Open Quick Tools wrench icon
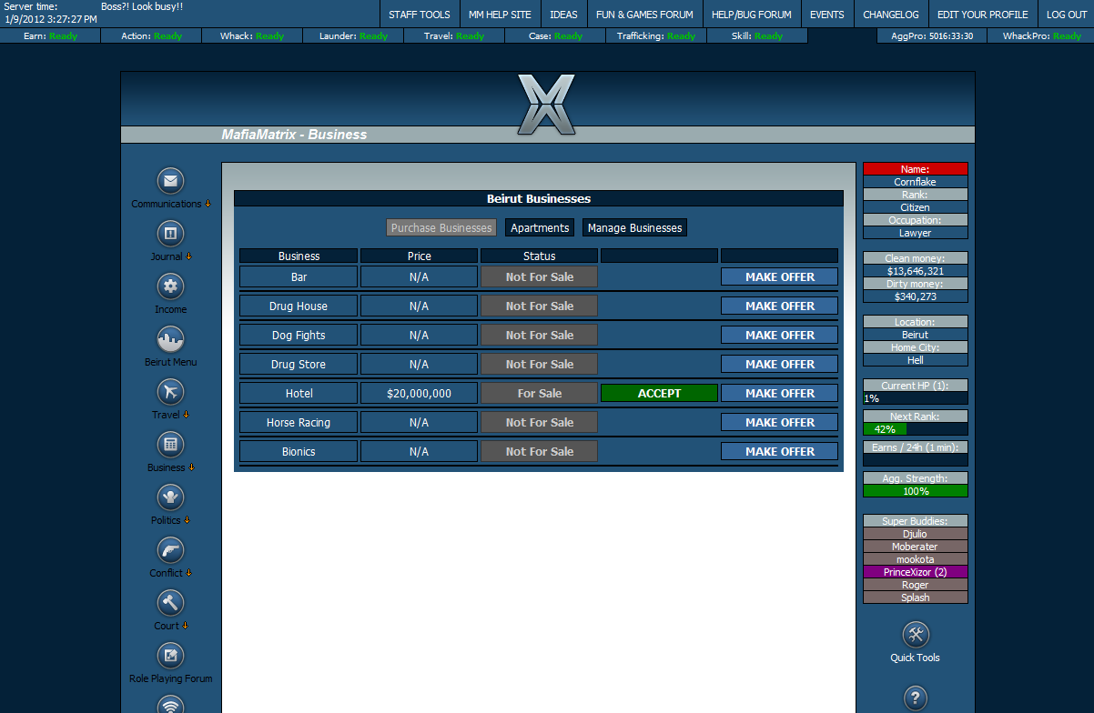Screen dimensions: 1094x713 [916, 635]
